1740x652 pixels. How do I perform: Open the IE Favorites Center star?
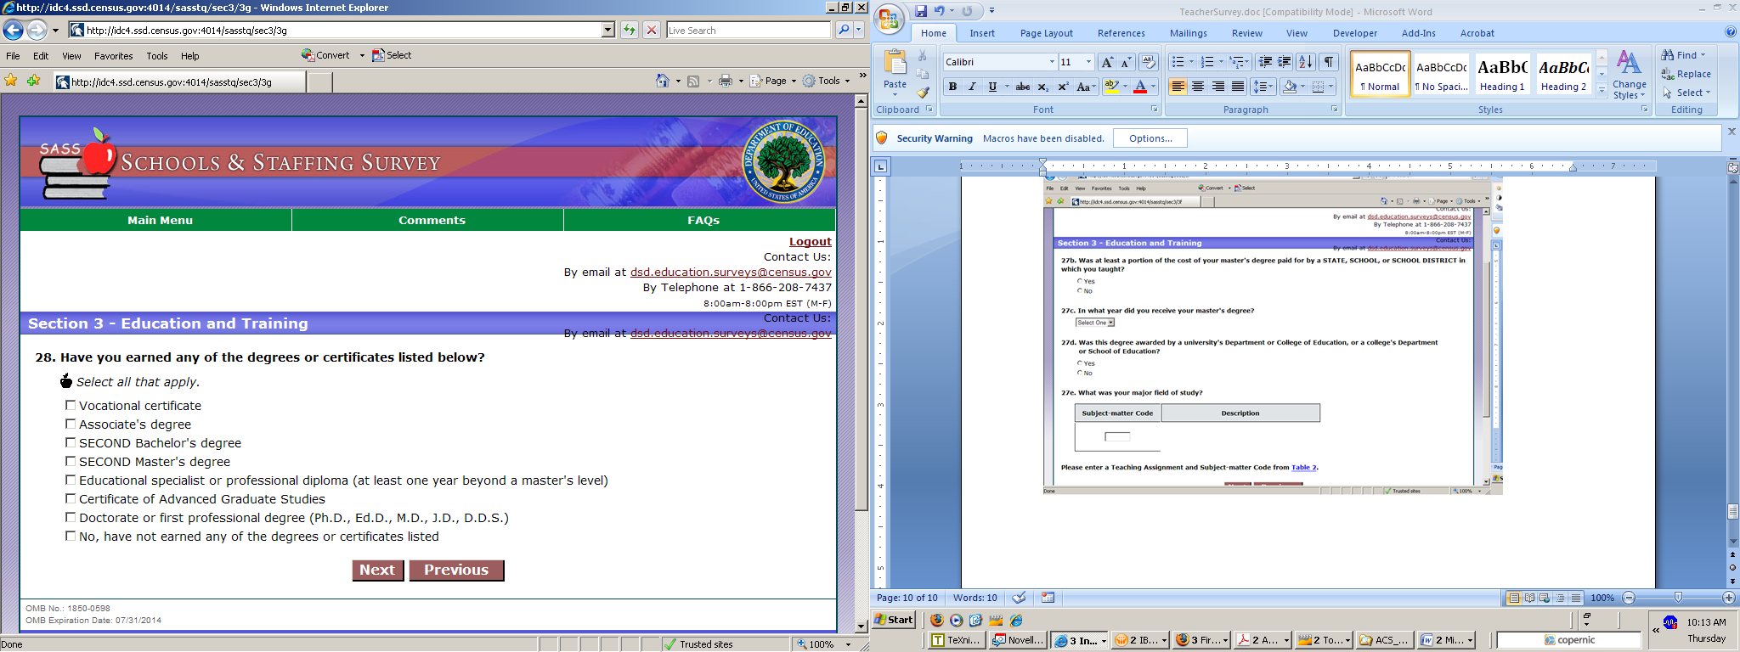(11, 81)
